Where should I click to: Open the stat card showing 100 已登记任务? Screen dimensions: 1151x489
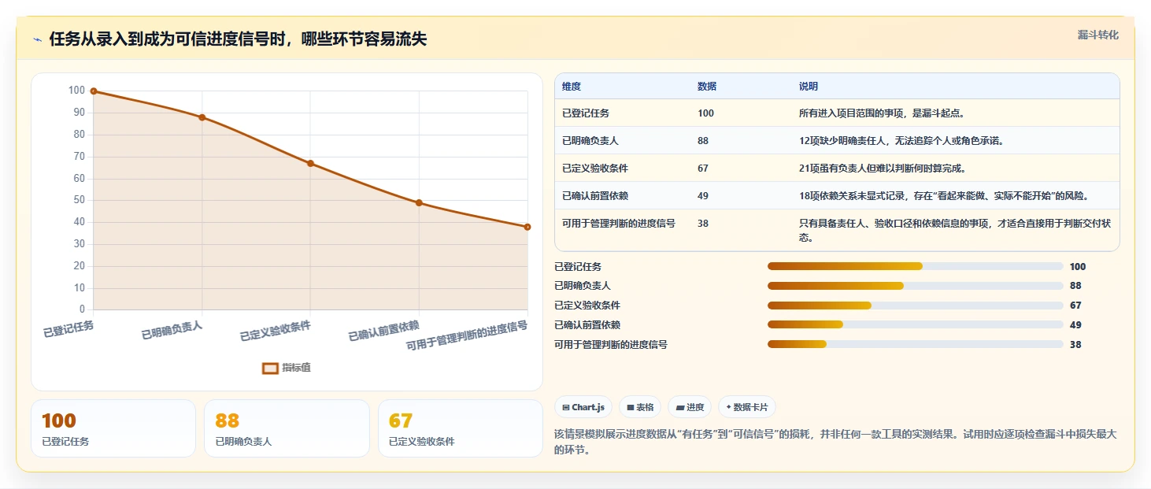113,428
